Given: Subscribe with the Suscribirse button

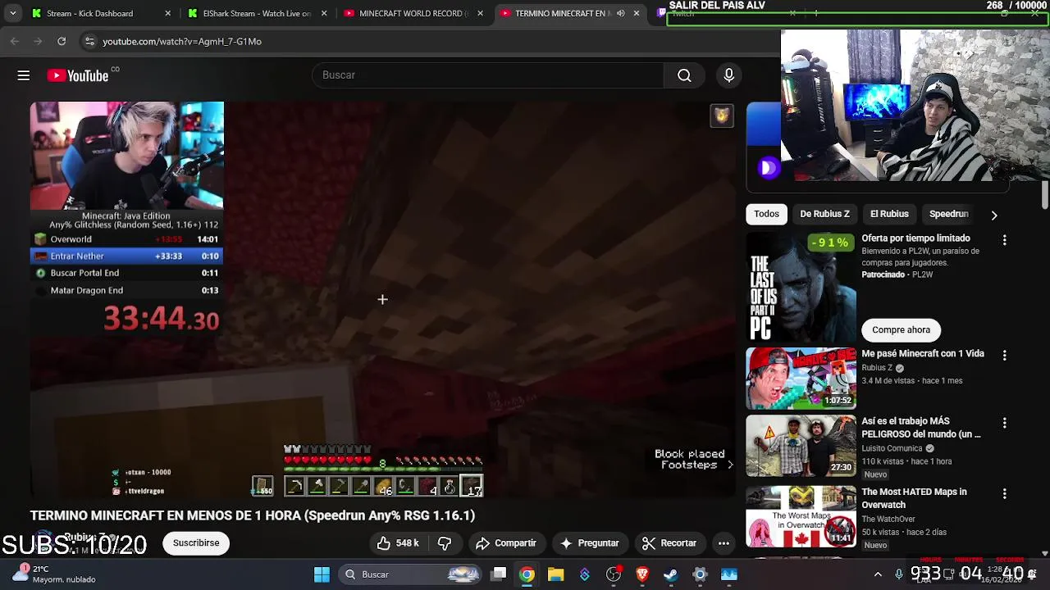Looking at the screenshot, I should 196,542.
